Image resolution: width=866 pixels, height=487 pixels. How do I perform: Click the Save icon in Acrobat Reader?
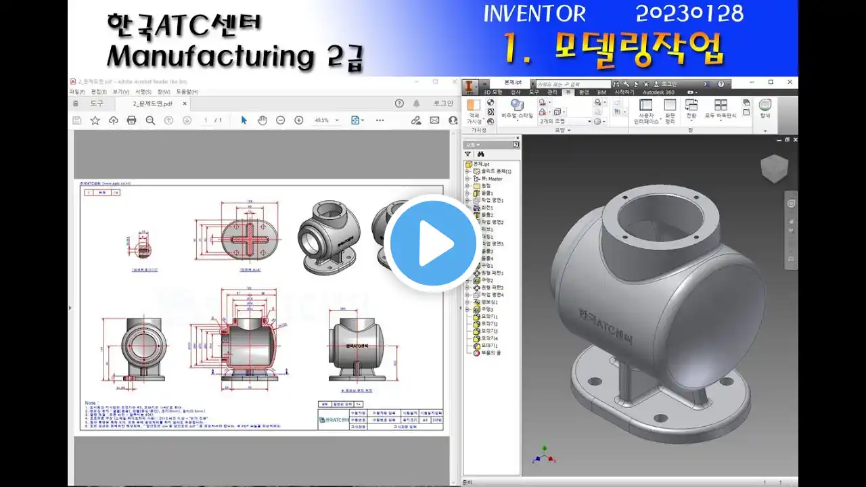tap(77, 120)
